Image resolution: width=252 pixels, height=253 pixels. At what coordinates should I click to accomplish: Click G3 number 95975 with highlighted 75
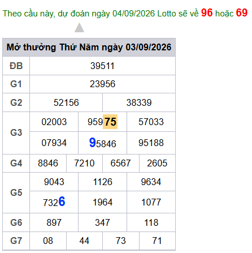(102, 122)
